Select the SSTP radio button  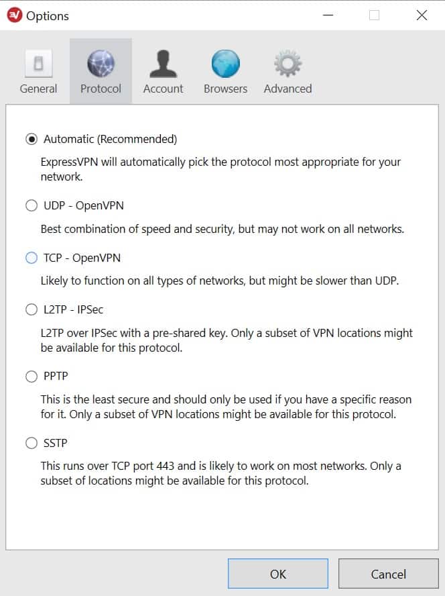(x=31, y=443)
